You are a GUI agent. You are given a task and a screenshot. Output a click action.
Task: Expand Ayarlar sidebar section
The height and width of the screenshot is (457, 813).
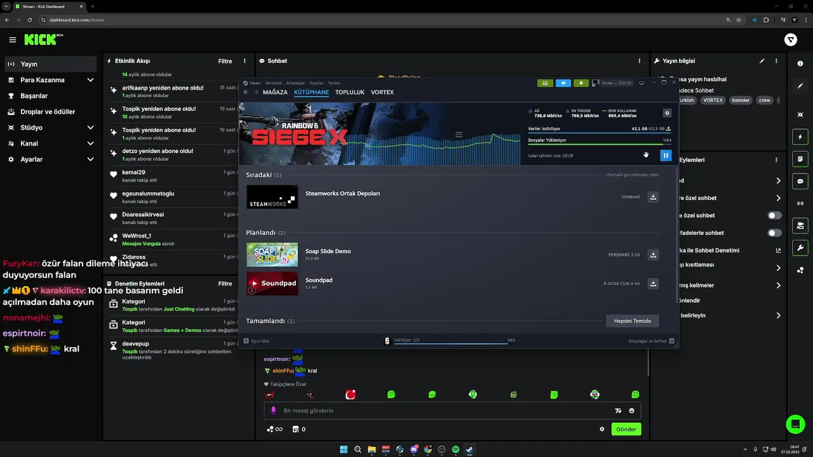click(90, 159)
